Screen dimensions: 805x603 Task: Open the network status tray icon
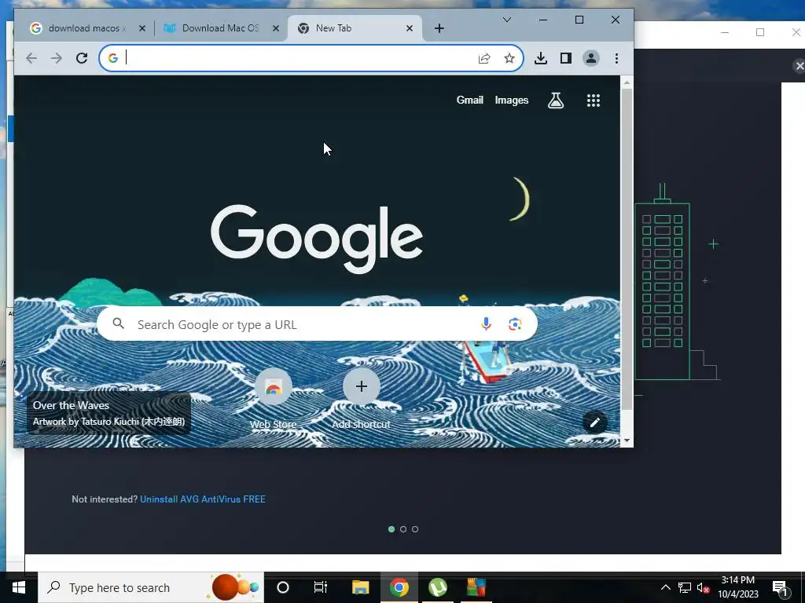coord(685,587)
